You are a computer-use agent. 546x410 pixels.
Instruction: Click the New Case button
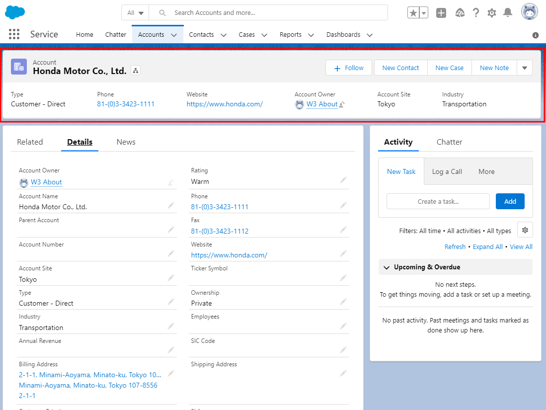pyautogui.click(x=449, y=68)
